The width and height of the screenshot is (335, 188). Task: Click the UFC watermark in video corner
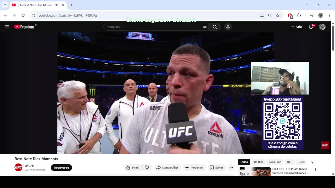[325, 145]
